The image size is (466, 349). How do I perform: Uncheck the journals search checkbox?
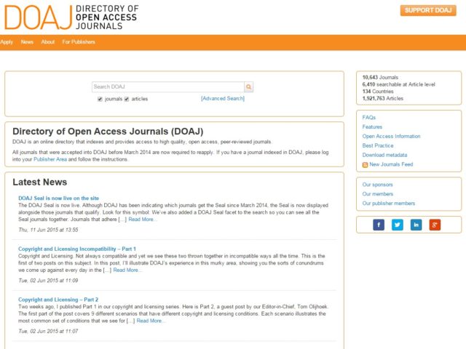coord(100,99)
